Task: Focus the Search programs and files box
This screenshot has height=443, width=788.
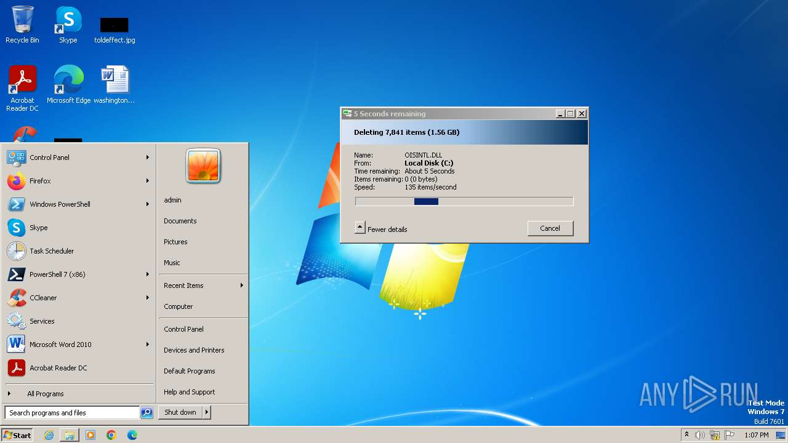Action: point(72,413)
